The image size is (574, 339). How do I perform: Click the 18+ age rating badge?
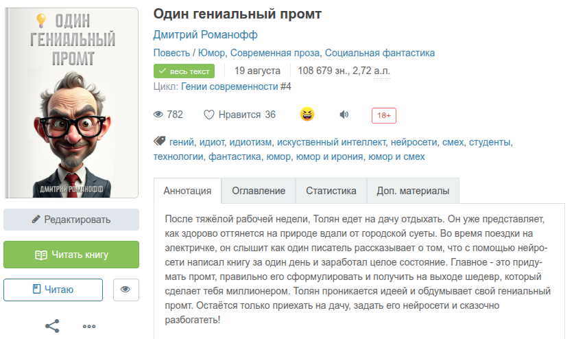[383, 115]
